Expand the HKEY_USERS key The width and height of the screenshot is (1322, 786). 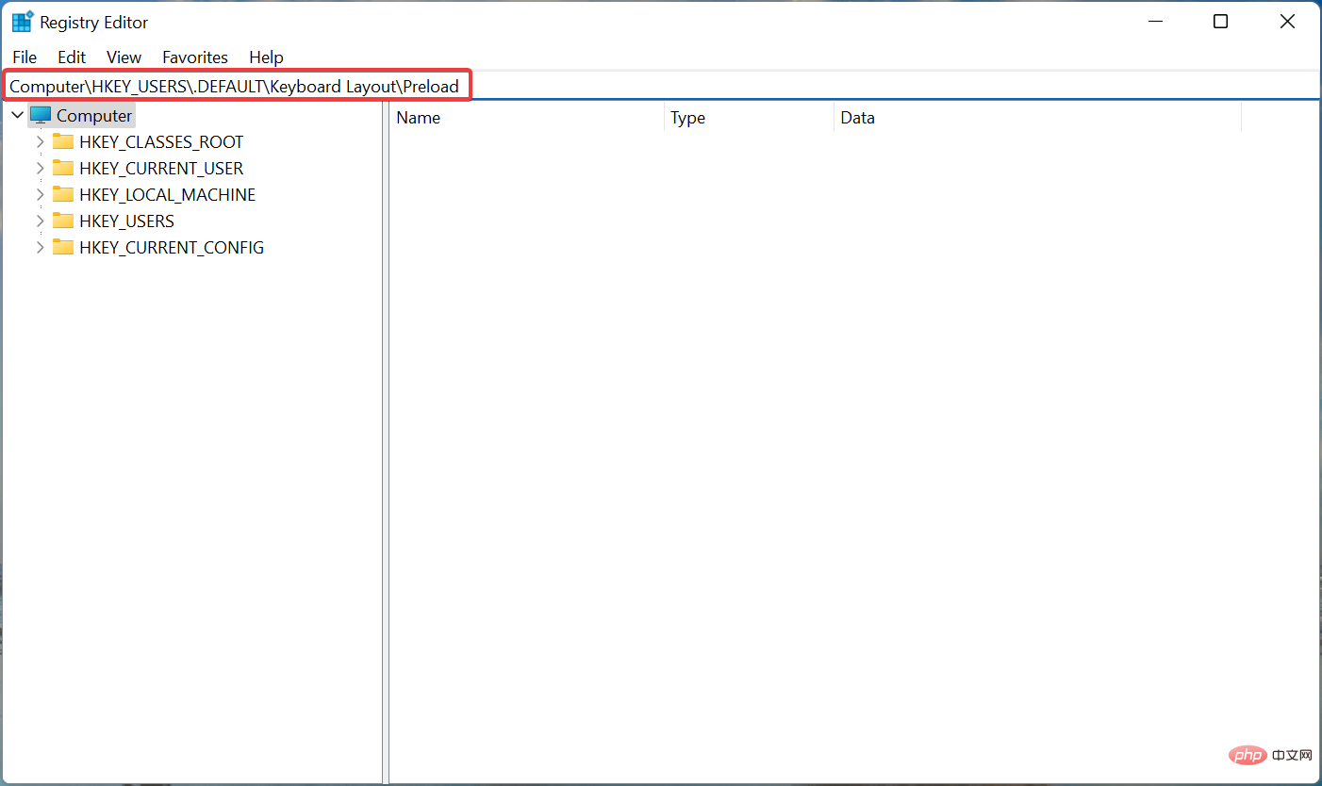coord(40,221)
